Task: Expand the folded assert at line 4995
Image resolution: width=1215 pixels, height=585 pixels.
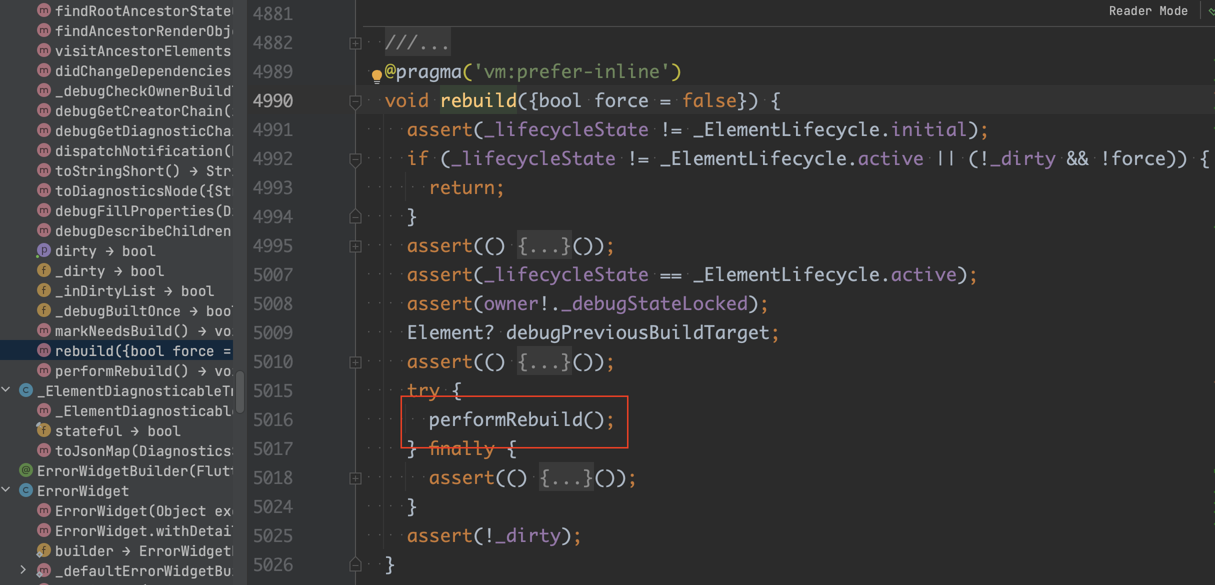Action: [x=355, y=246]
